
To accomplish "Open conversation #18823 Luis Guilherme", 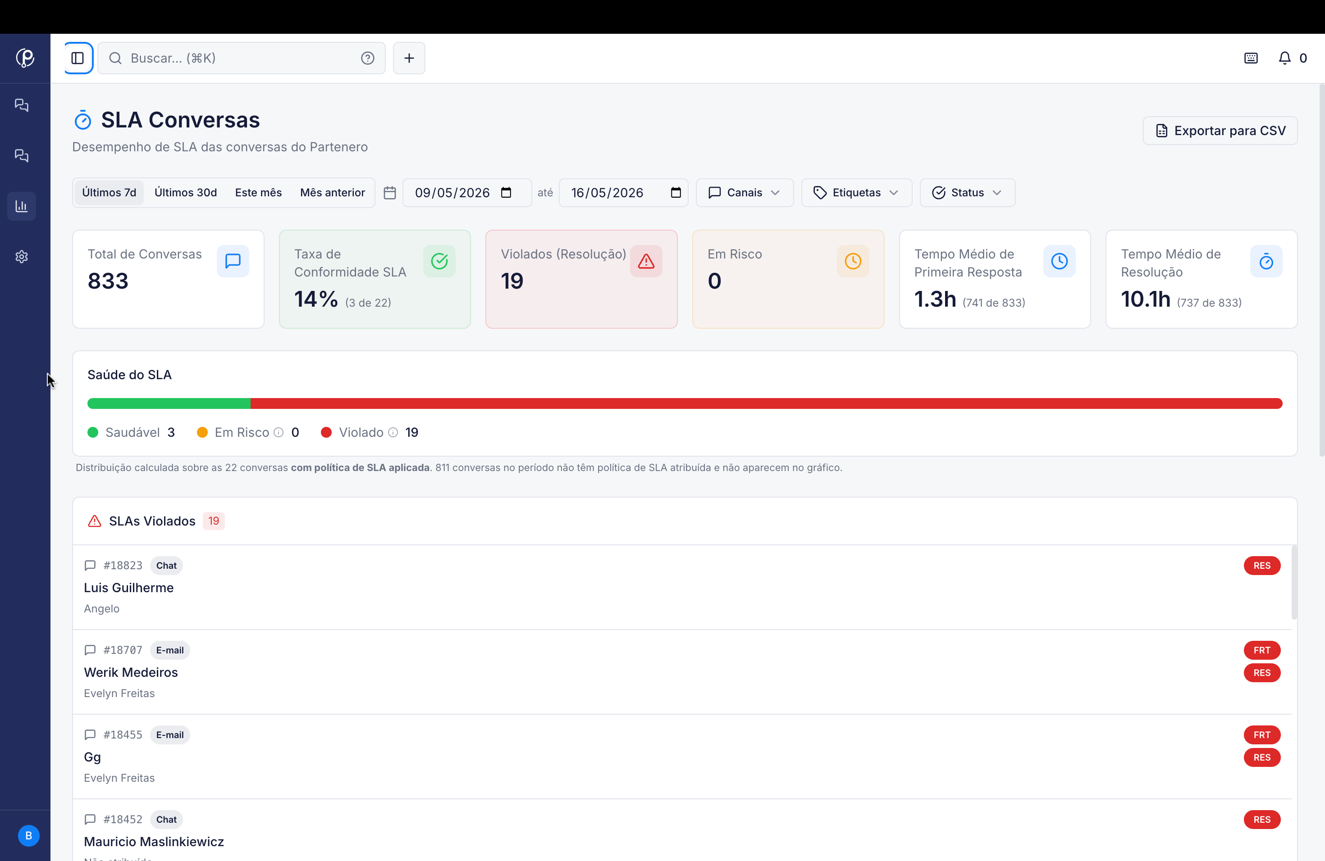I will point(681,587).
